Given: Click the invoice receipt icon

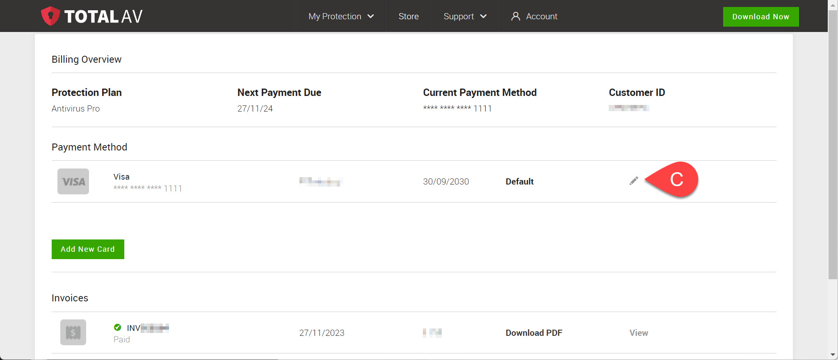Looking at the screenshot, I should click(x=73, y=332).
